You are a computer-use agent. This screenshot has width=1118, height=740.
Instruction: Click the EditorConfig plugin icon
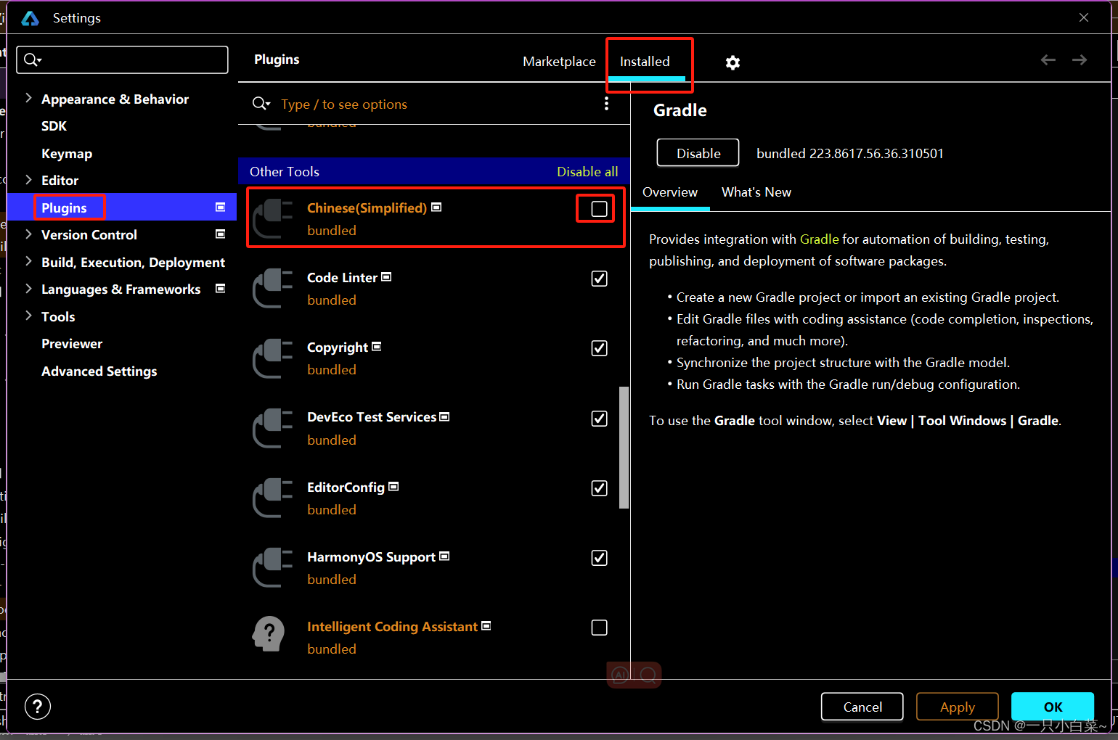(272, 498)
